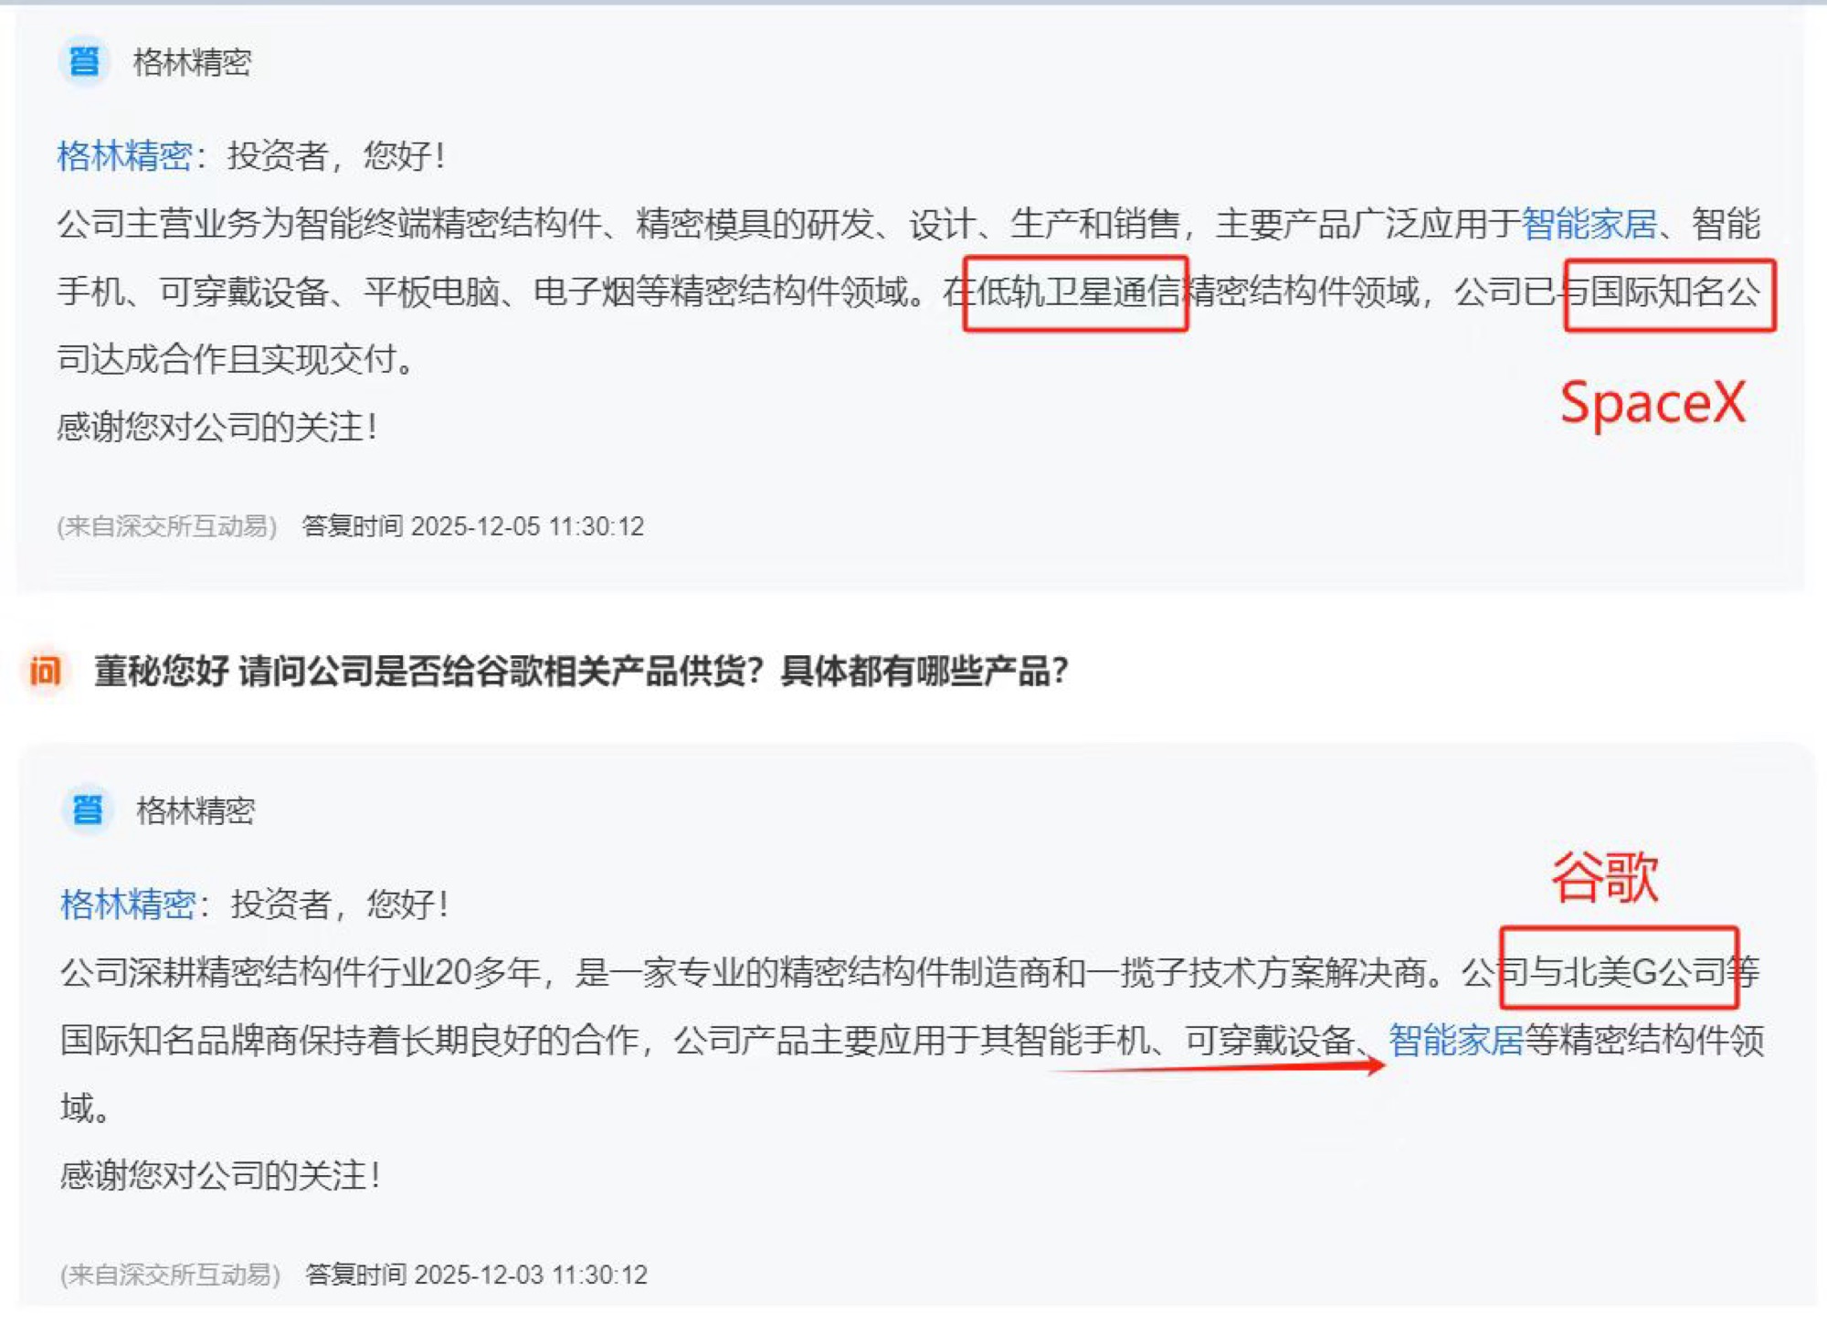1827x1323 pixels.
Task: Click 来自深交所互动易 source under first reply
Action: 167,526
